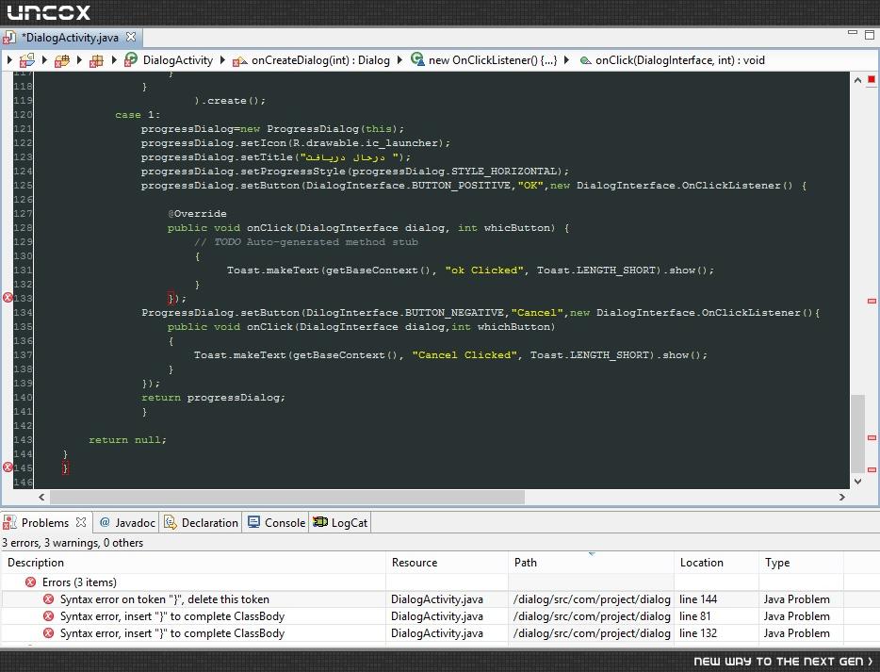Click the editor vertical scroll down arrow
Image resolution: width=880 pixels, height=672 pixels.
[x=857, y=481]
